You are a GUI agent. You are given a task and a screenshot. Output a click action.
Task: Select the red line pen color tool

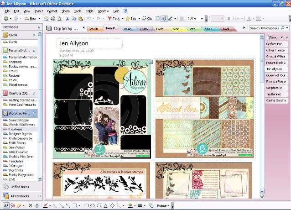point(45,205)
